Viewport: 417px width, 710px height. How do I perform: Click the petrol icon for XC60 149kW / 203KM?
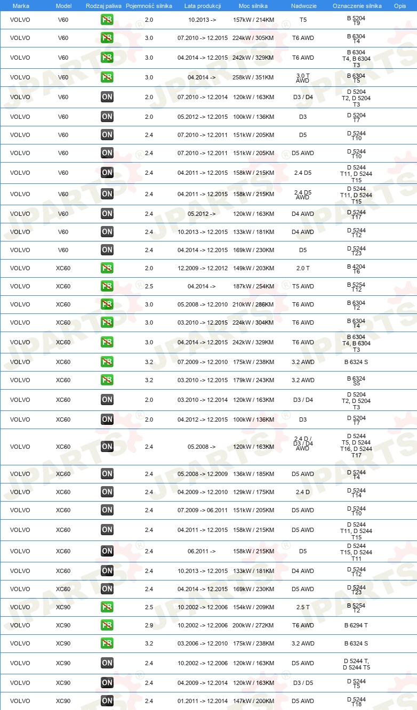107,268
